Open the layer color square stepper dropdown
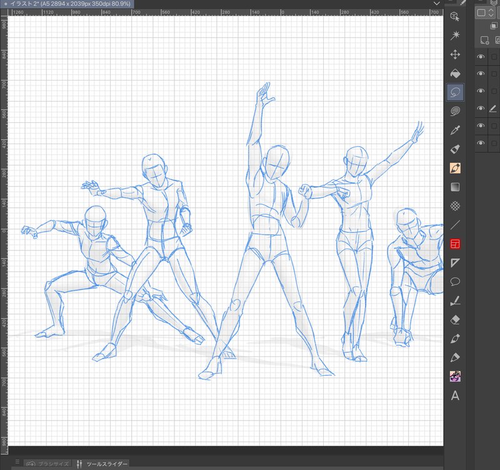The image size is (500, 470). click(x=486, y=12)
